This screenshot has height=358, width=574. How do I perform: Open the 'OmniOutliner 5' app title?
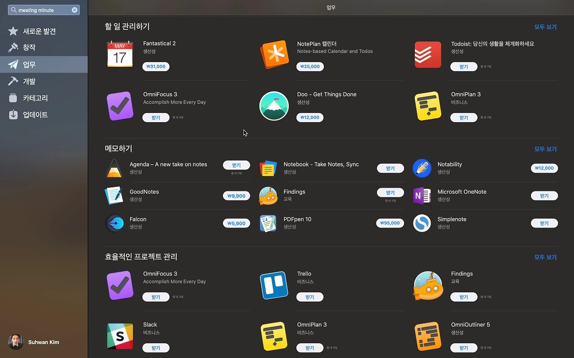click(470, 325)
